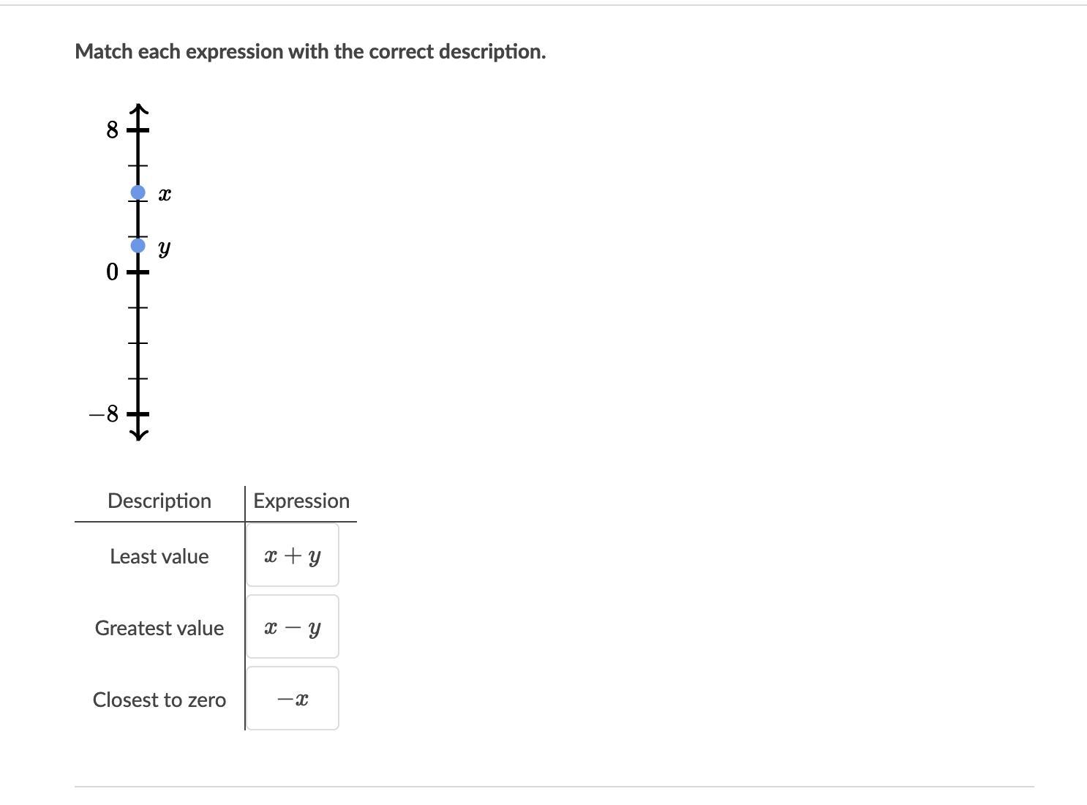Click the "Closest to zero" description row
Viewport: 1087px width, 805px height.
(159, 700)
